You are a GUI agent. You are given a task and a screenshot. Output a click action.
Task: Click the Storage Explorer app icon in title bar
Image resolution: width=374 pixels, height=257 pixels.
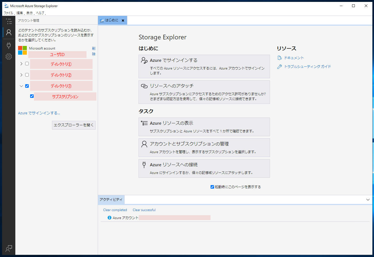pyautogui.click(x=6, y=6)
